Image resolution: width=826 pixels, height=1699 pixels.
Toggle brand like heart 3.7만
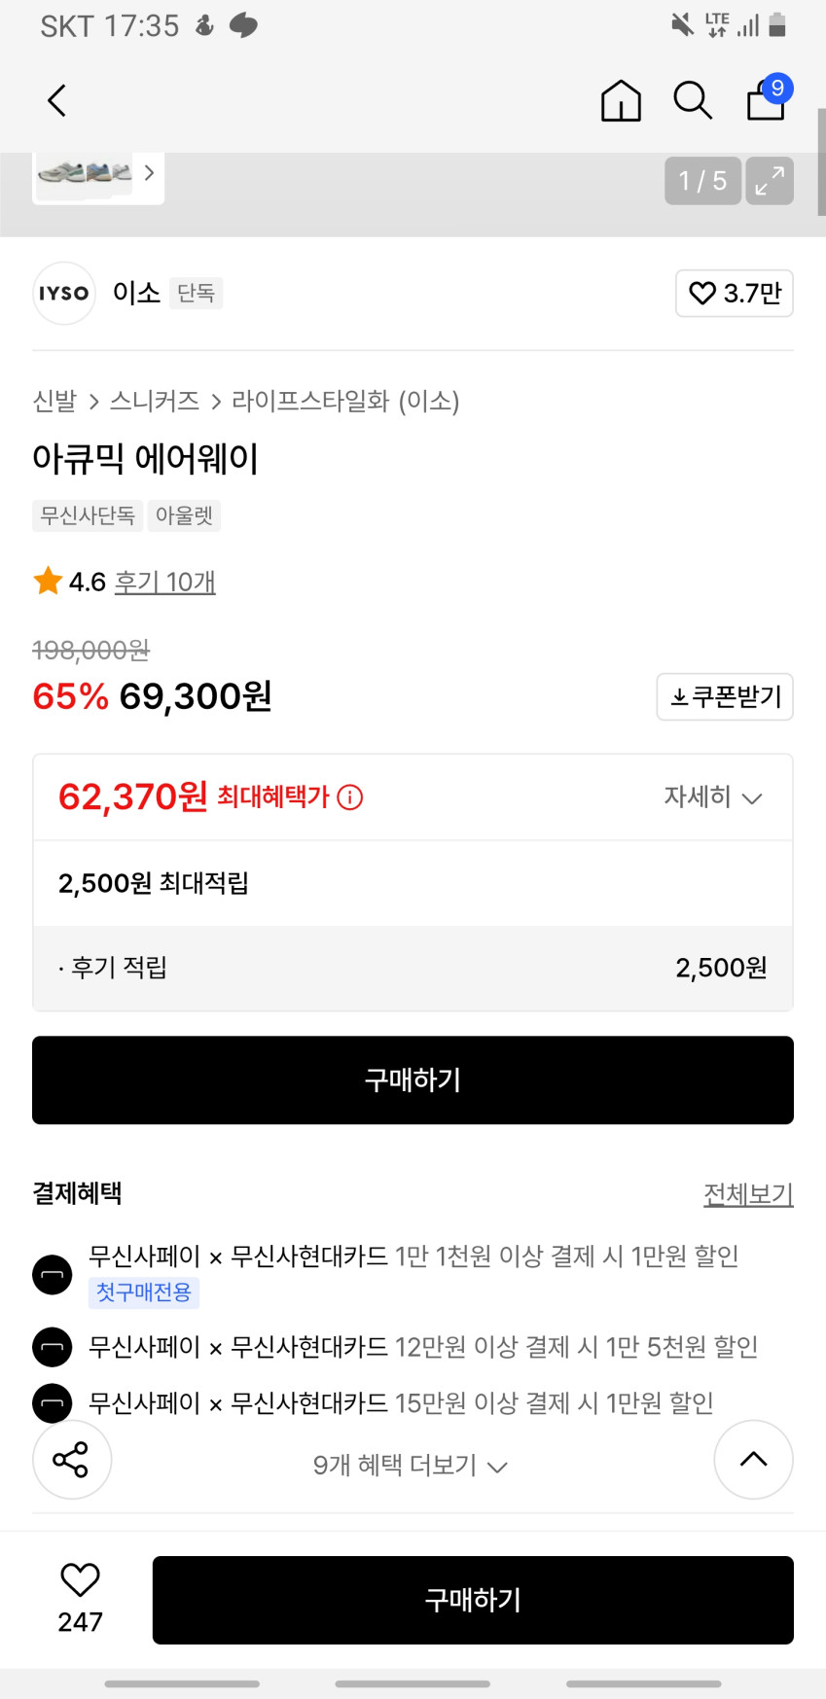(x=735, y=294)
